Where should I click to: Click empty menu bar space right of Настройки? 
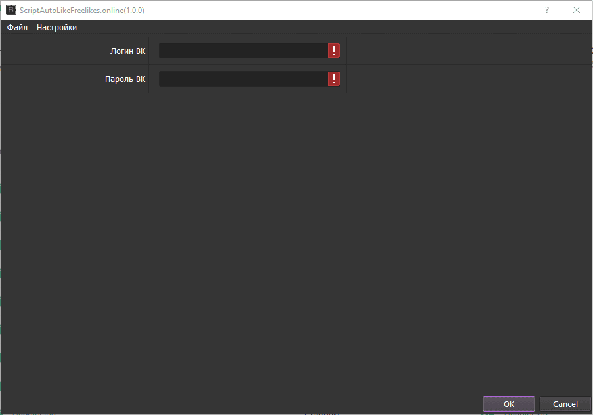[328, 28]
